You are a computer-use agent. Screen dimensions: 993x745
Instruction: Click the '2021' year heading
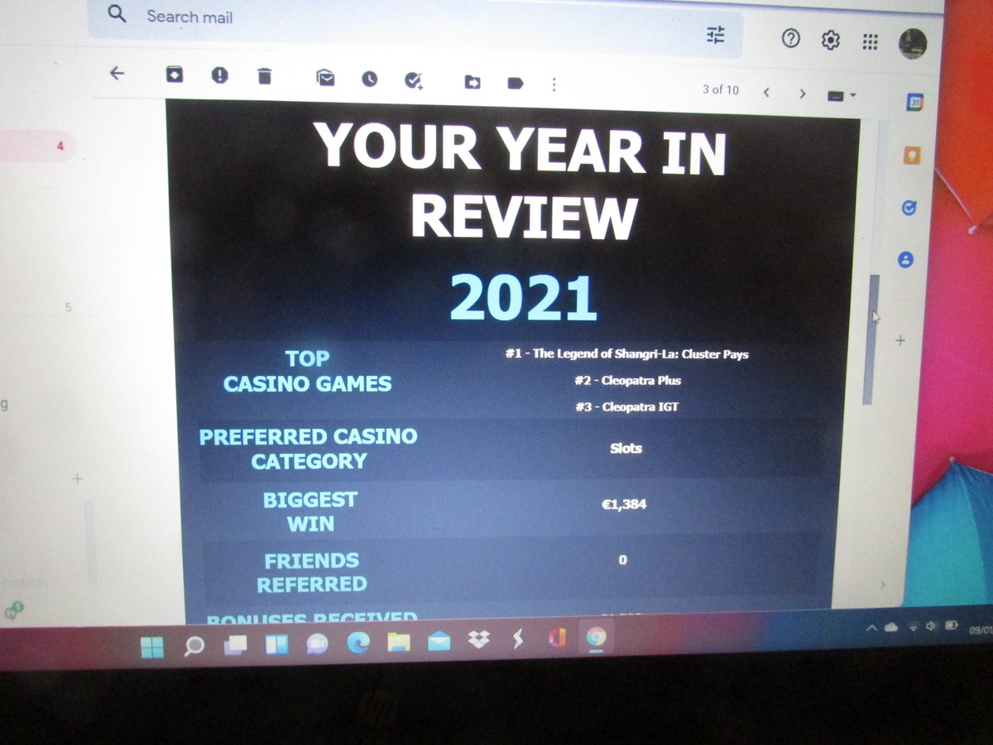pyautogui.click(x=523, y=296)
